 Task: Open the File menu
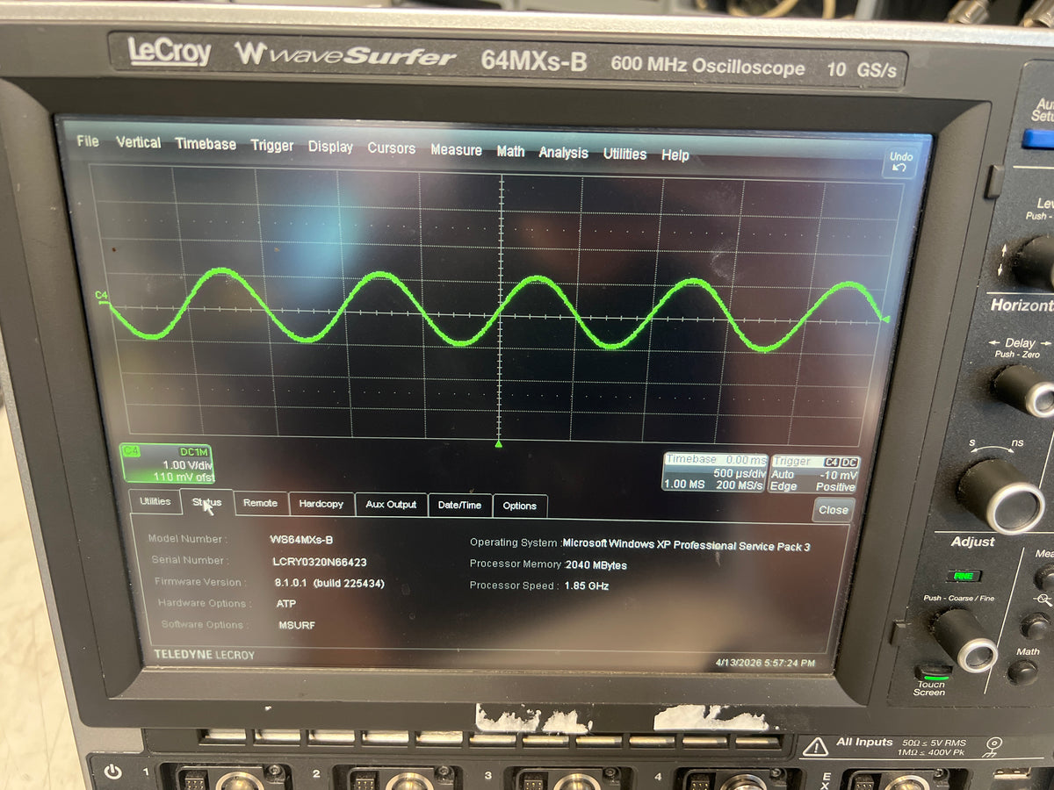click(88, 140)
